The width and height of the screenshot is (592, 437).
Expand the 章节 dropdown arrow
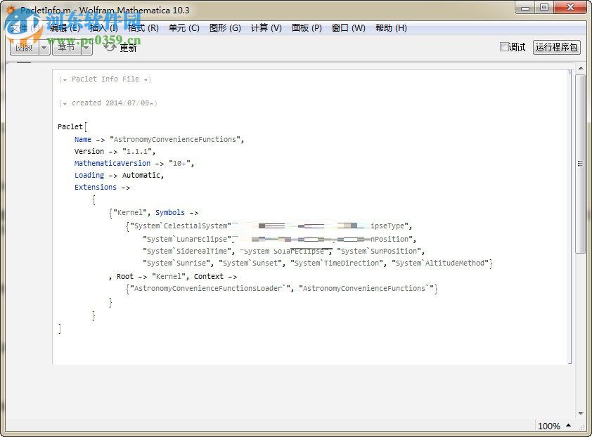87,47
